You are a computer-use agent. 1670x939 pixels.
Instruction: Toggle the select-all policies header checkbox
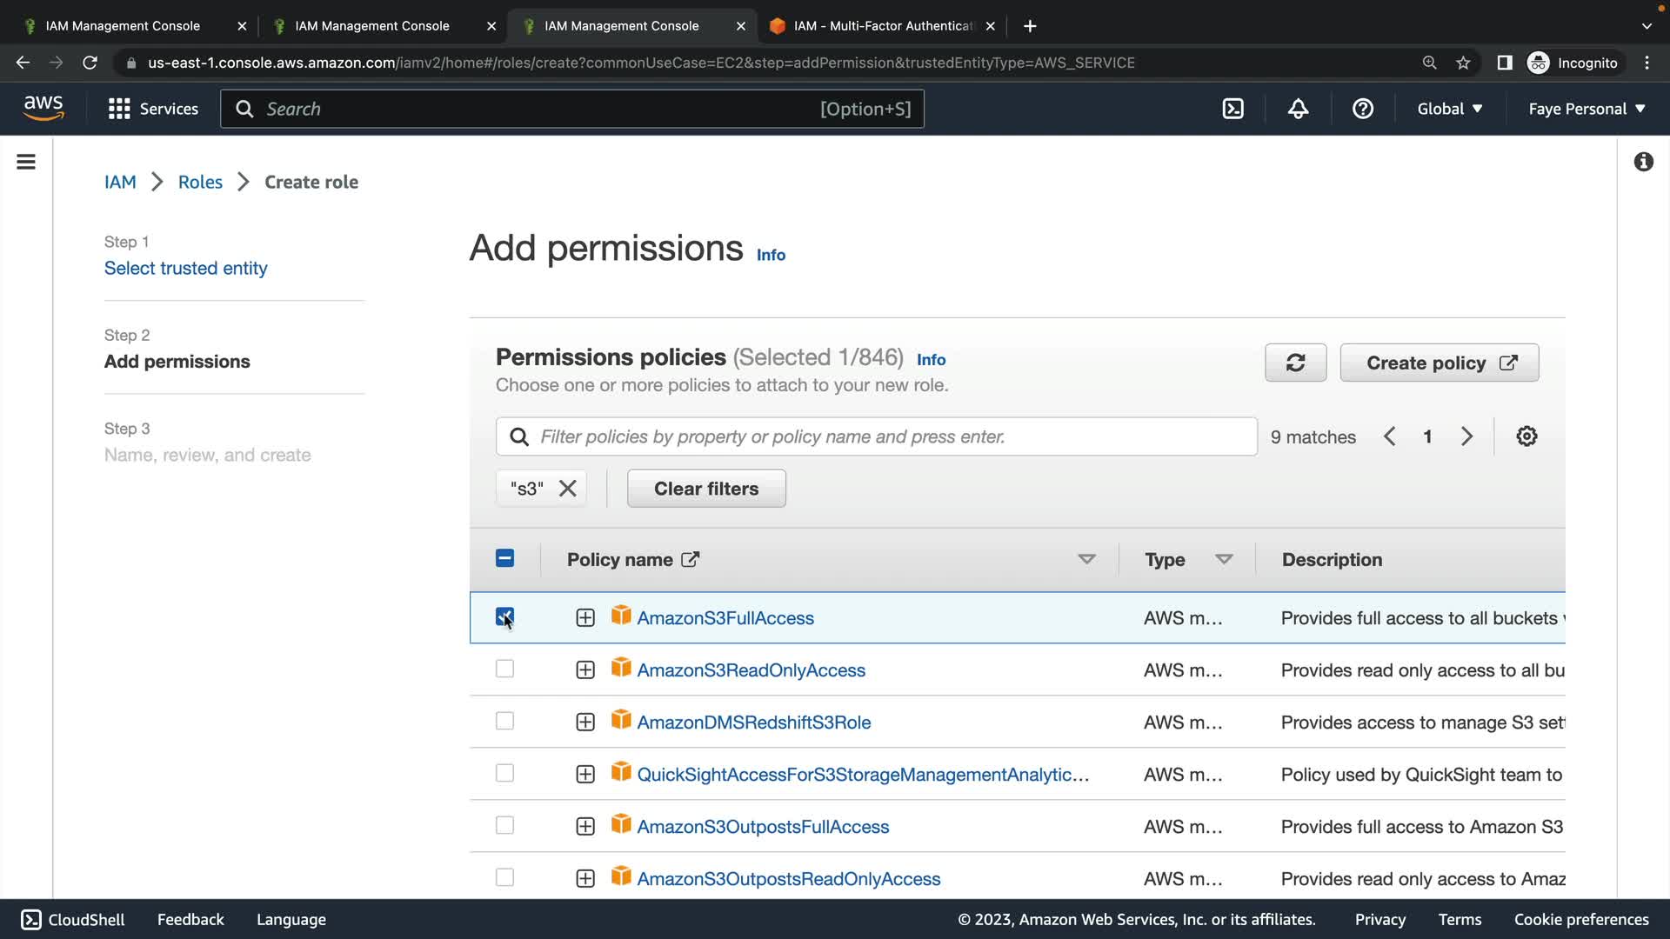coord(504,559)
